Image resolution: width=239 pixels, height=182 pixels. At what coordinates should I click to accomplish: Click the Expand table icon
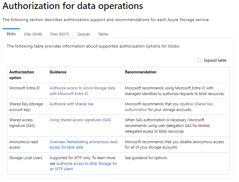pyautogui.click(x=199, y=60)
